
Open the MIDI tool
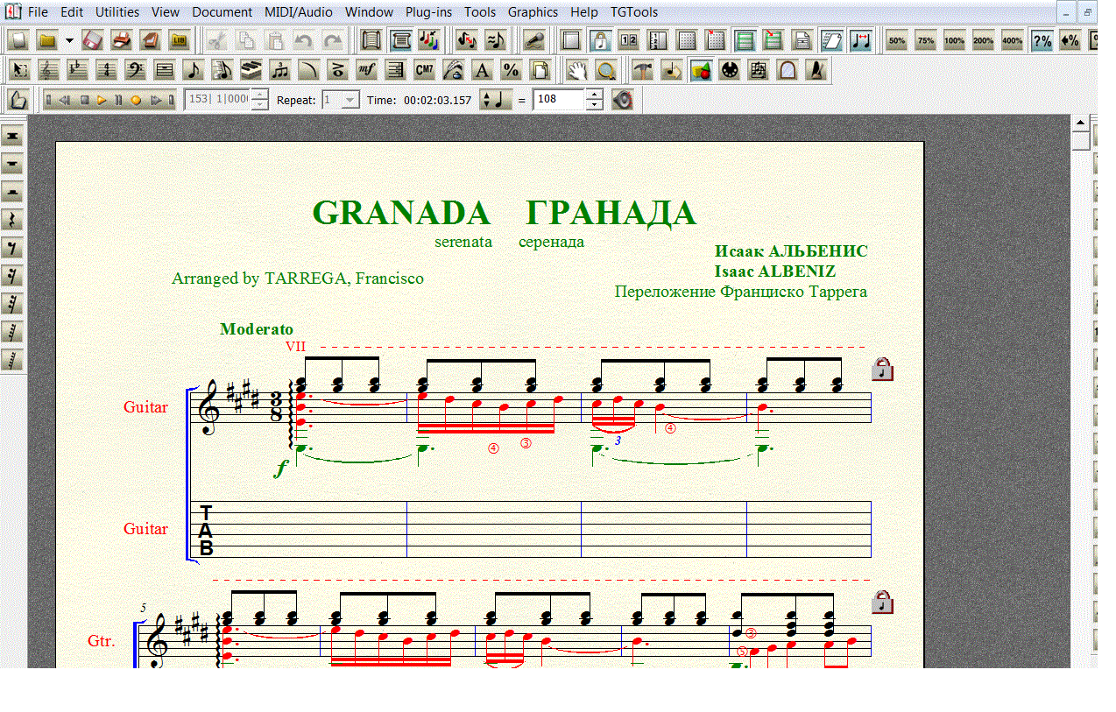point(730,70)
